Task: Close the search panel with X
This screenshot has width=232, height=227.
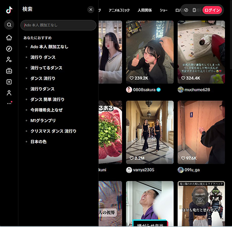Action: (91, 10)
